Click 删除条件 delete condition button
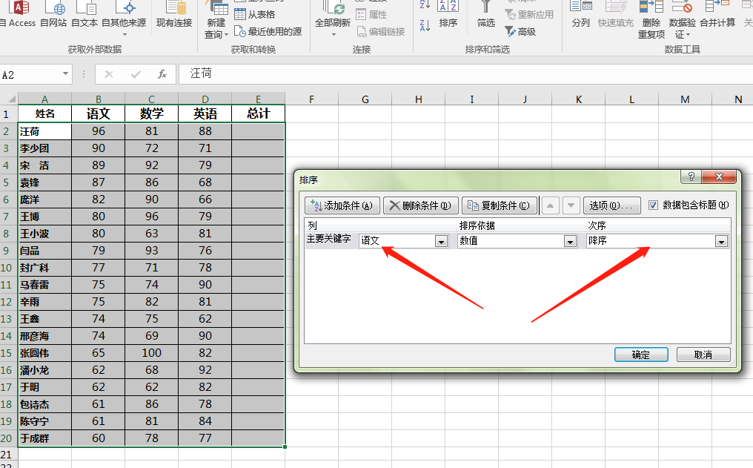This screenshot has width=753, height=468. click(421, 205)
